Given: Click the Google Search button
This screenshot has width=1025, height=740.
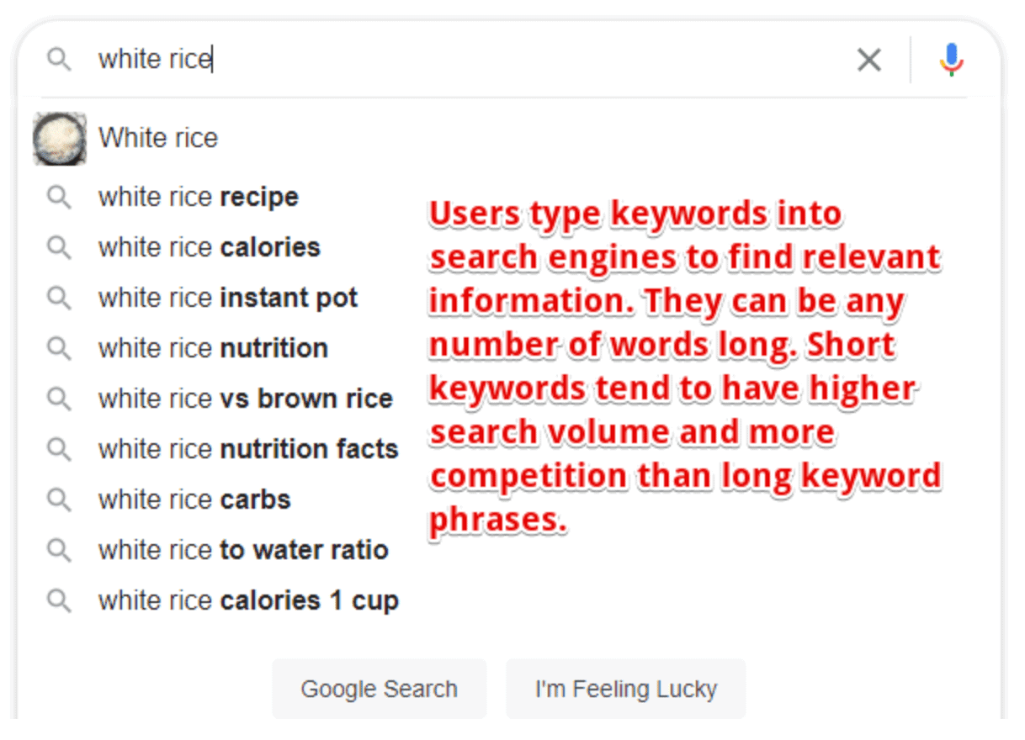Looking at the screenshot, I should (x=380, y=689).
